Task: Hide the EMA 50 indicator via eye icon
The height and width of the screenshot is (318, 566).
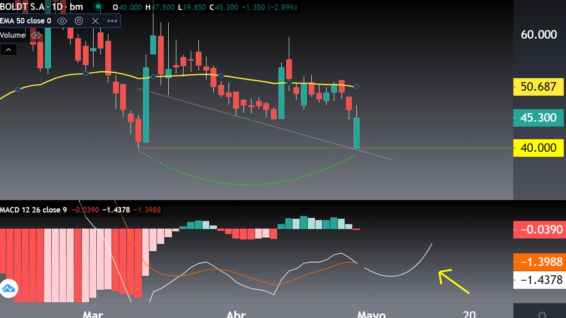Action: [x=62, y=21]
